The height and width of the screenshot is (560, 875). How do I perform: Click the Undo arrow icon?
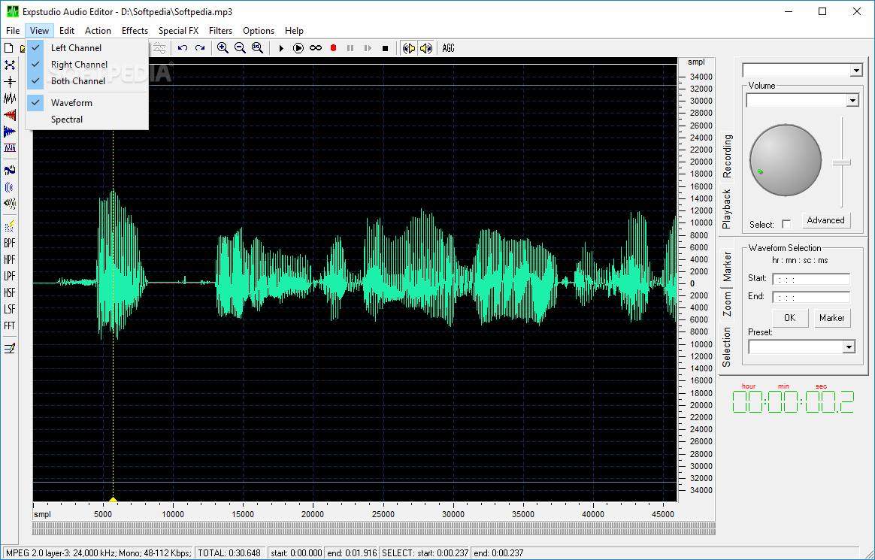click(183, 48)
